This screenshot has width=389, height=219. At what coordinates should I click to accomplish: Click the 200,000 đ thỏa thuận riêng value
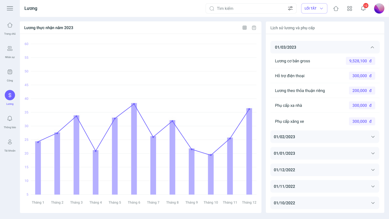click(362, 91)
